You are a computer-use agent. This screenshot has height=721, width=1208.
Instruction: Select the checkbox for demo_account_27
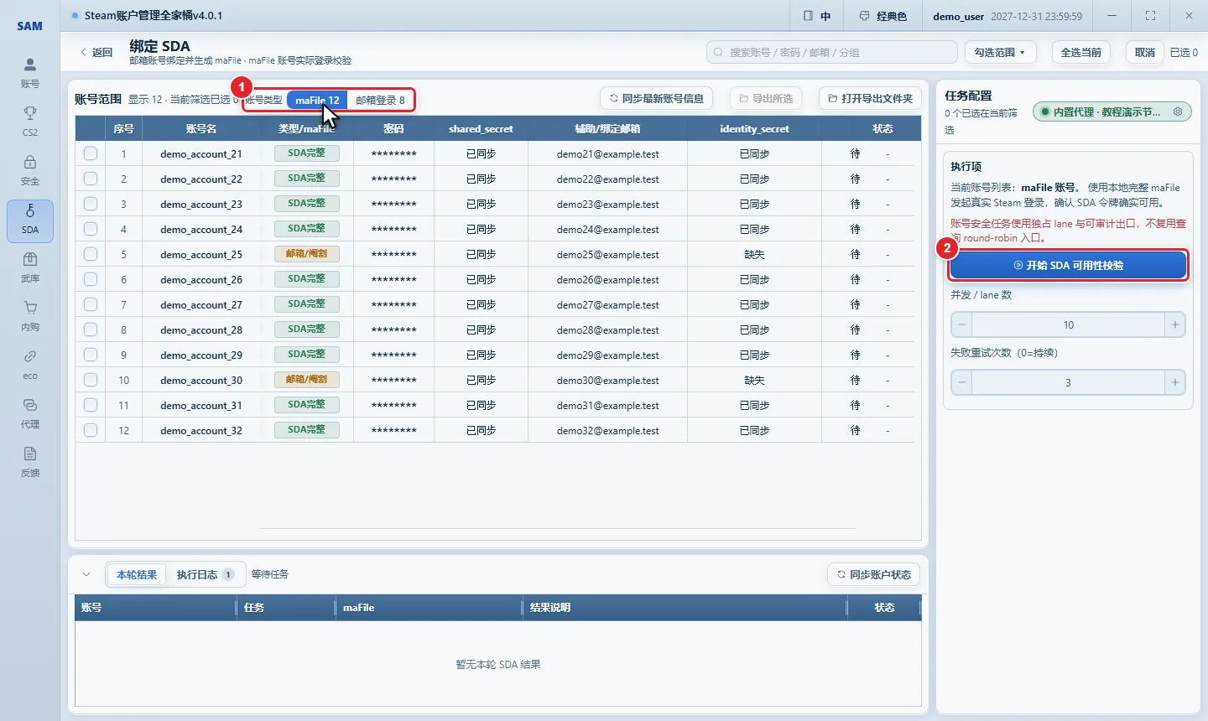[91, 304]
